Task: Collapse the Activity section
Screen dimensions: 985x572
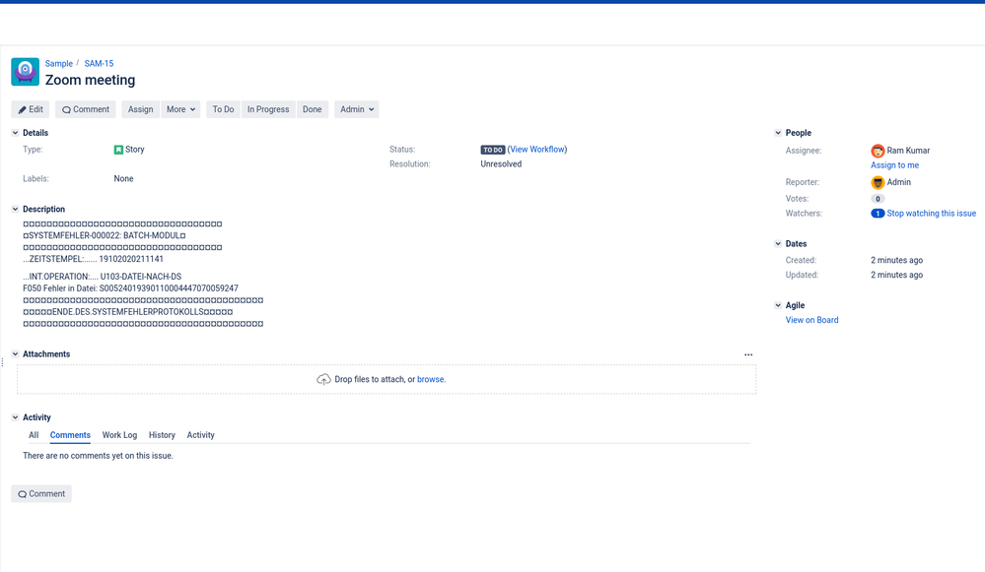Action: tap(15, 417)
